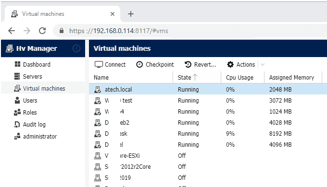Select the VM row ending in re-ESXi
The image size is (327, 187).
(x=208, y=155)
